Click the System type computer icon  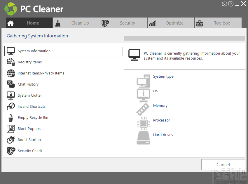click(x=144, y=81)
